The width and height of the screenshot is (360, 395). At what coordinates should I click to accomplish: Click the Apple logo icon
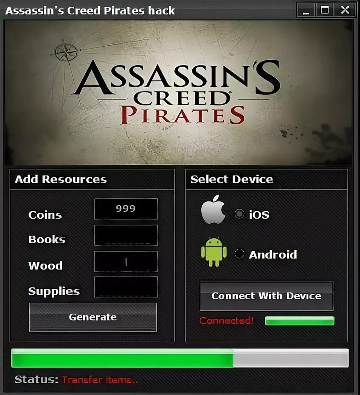click(x=213, y=209)
